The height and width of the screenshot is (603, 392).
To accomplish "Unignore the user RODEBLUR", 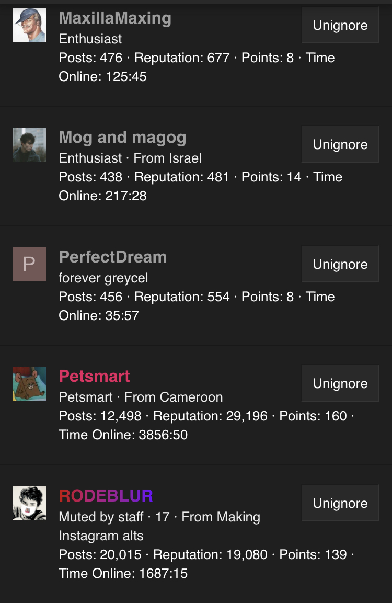I will coord(340,503).
